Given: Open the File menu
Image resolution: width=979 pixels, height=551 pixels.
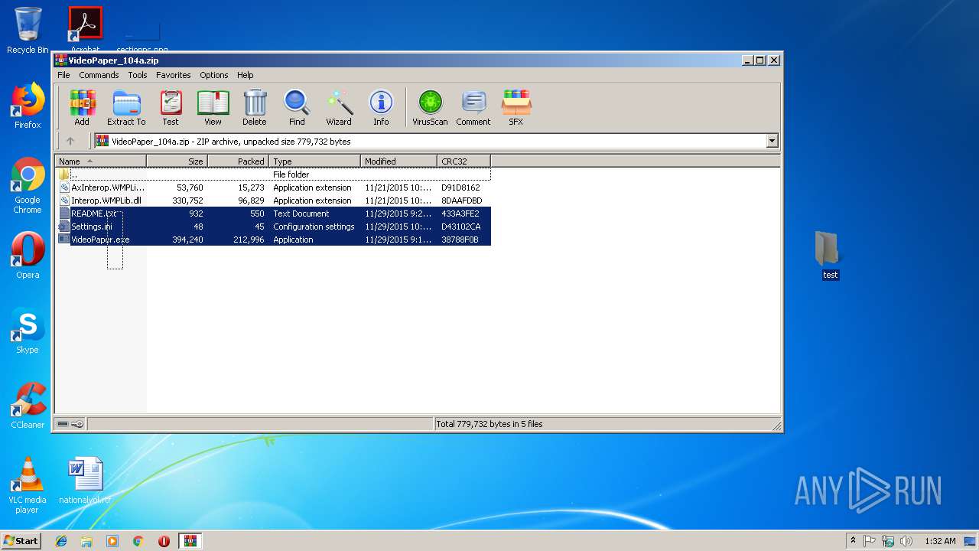Looking at the screenshot, I should pyautogui.click(x=63, y=75).
